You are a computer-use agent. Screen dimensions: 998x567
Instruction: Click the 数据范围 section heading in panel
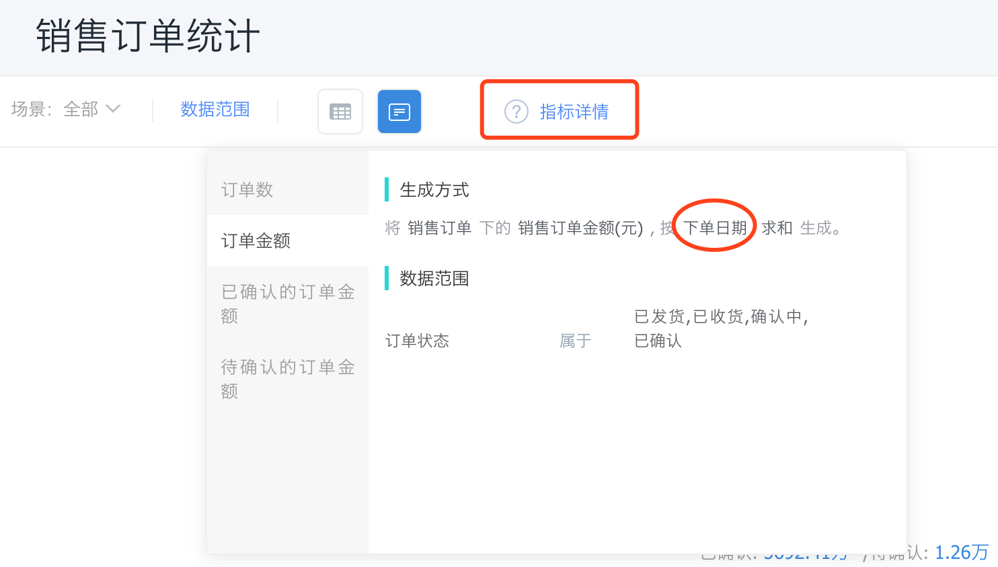pyautogui.click(x=434, y=279)
